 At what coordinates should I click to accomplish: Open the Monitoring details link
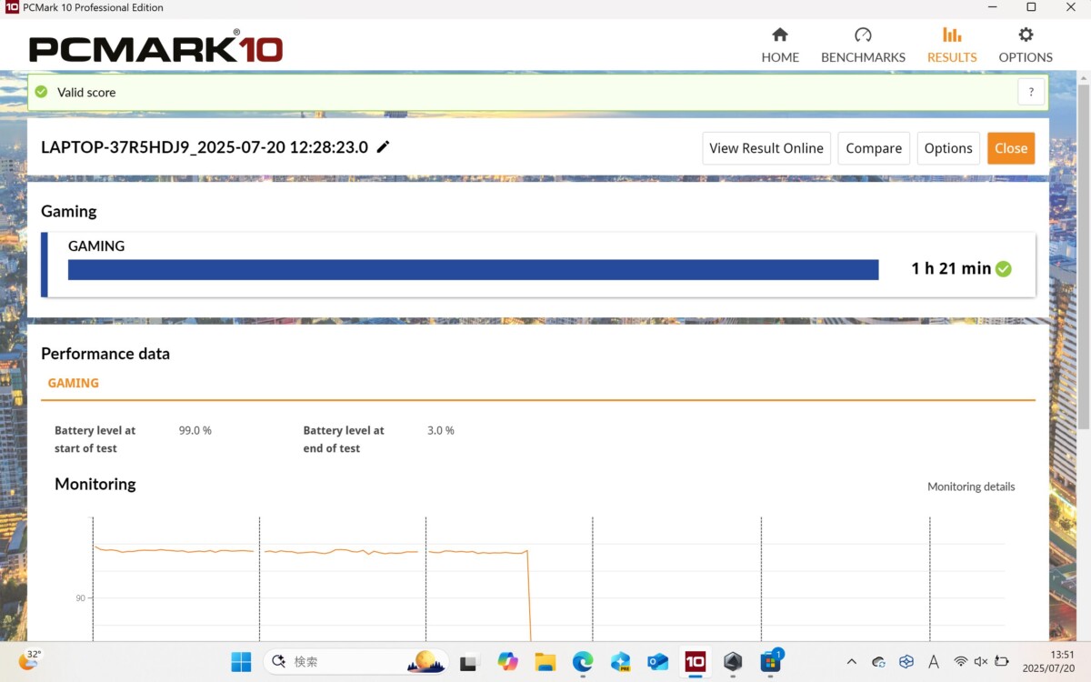tap(971, 486)
